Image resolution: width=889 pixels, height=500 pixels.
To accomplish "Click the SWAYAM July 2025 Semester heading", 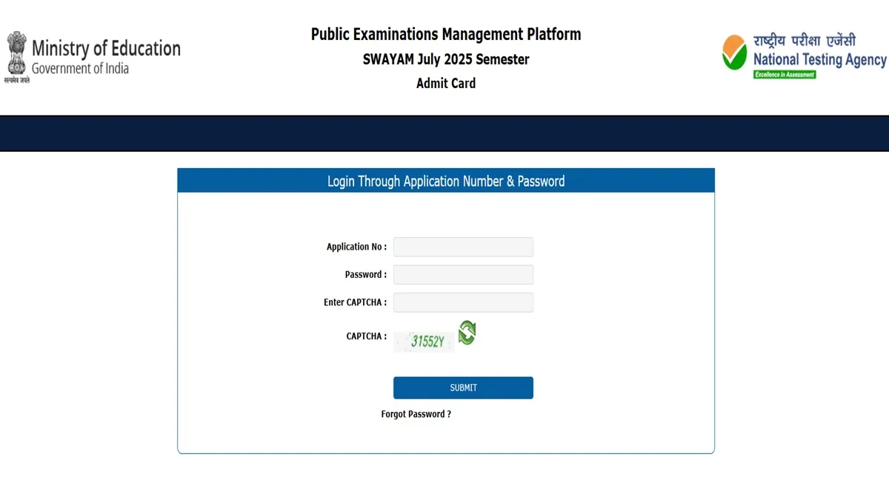I will [x=446, y=59].
